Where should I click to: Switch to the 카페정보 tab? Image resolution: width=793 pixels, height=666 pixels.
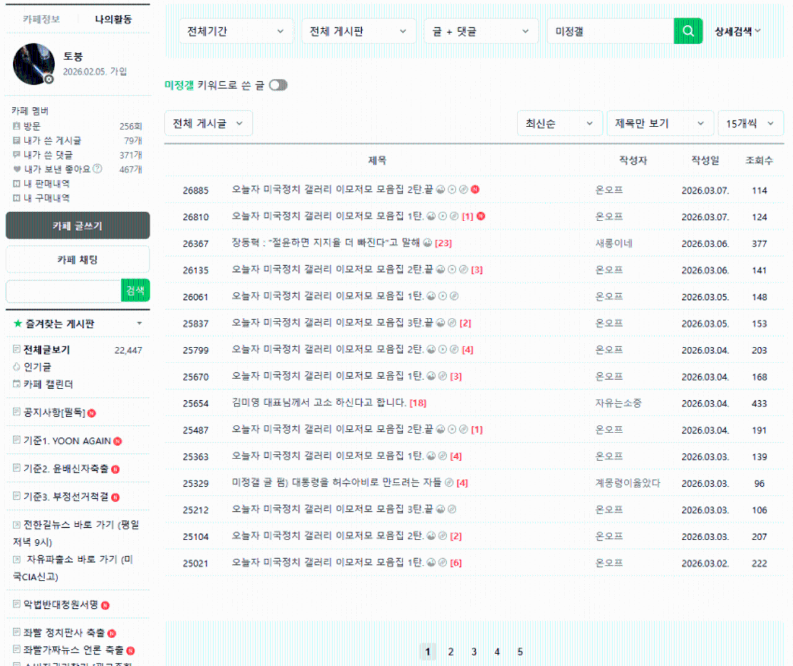coord(42,19)
